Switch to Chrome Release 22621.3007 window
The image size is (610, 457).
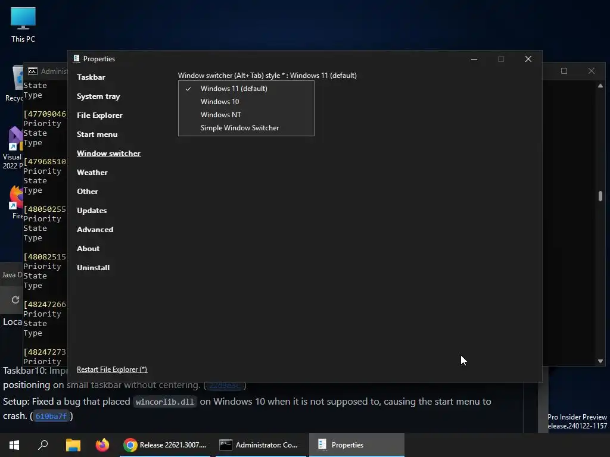click(165, 445)
